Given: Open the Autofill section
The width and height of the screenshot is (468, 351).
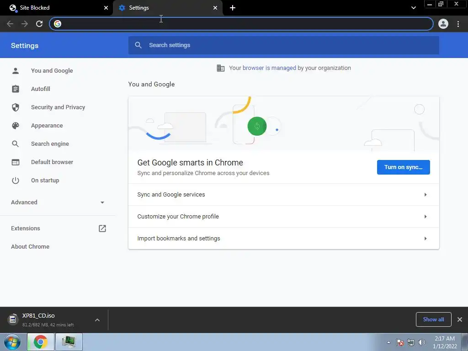Looking at the screenshot, I should 40,89.
